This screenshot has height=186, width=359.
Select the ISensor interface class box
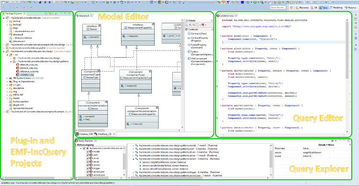92,34
